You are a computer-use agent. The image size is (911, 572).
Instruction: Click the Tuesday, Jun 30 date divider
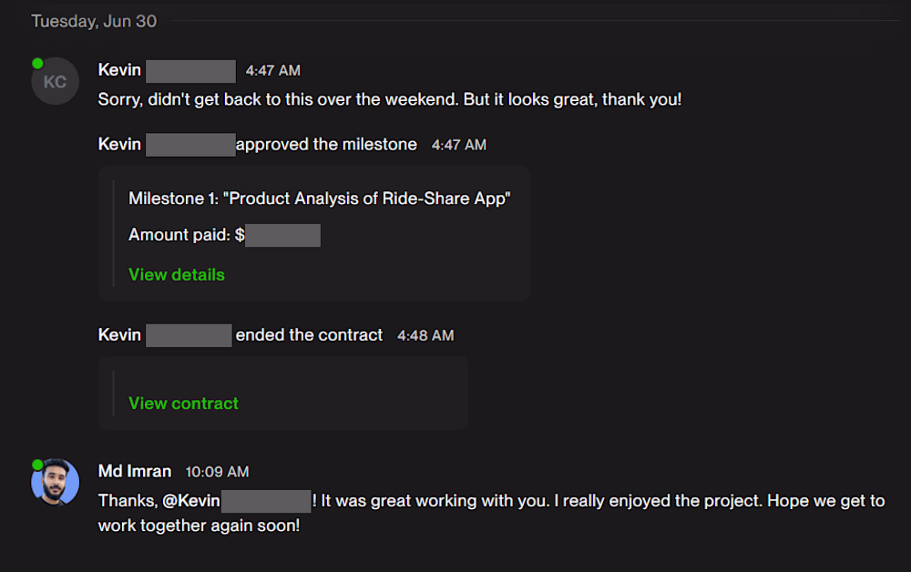(94, 21)
